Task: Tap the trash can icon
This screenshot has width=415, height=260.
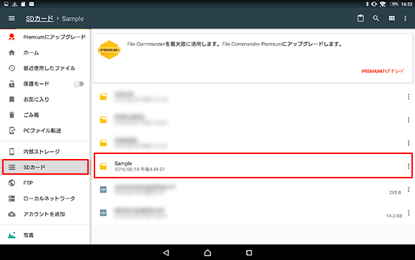Action: [x=11, y=115]
